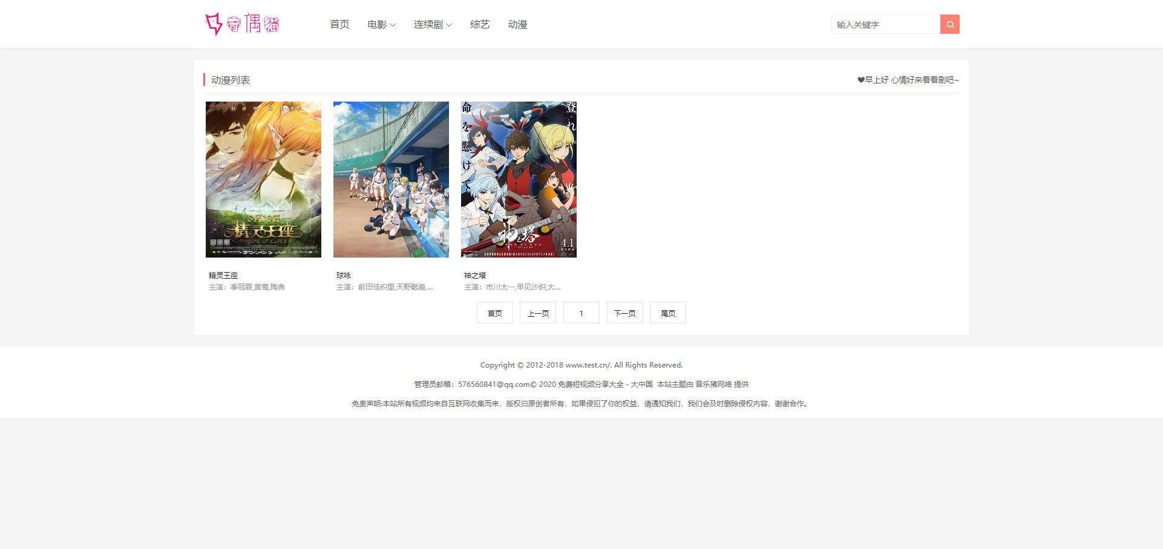1163x549 pixels.
Task: Expand the 连续剧 dropdown menu
Action: 433,24
